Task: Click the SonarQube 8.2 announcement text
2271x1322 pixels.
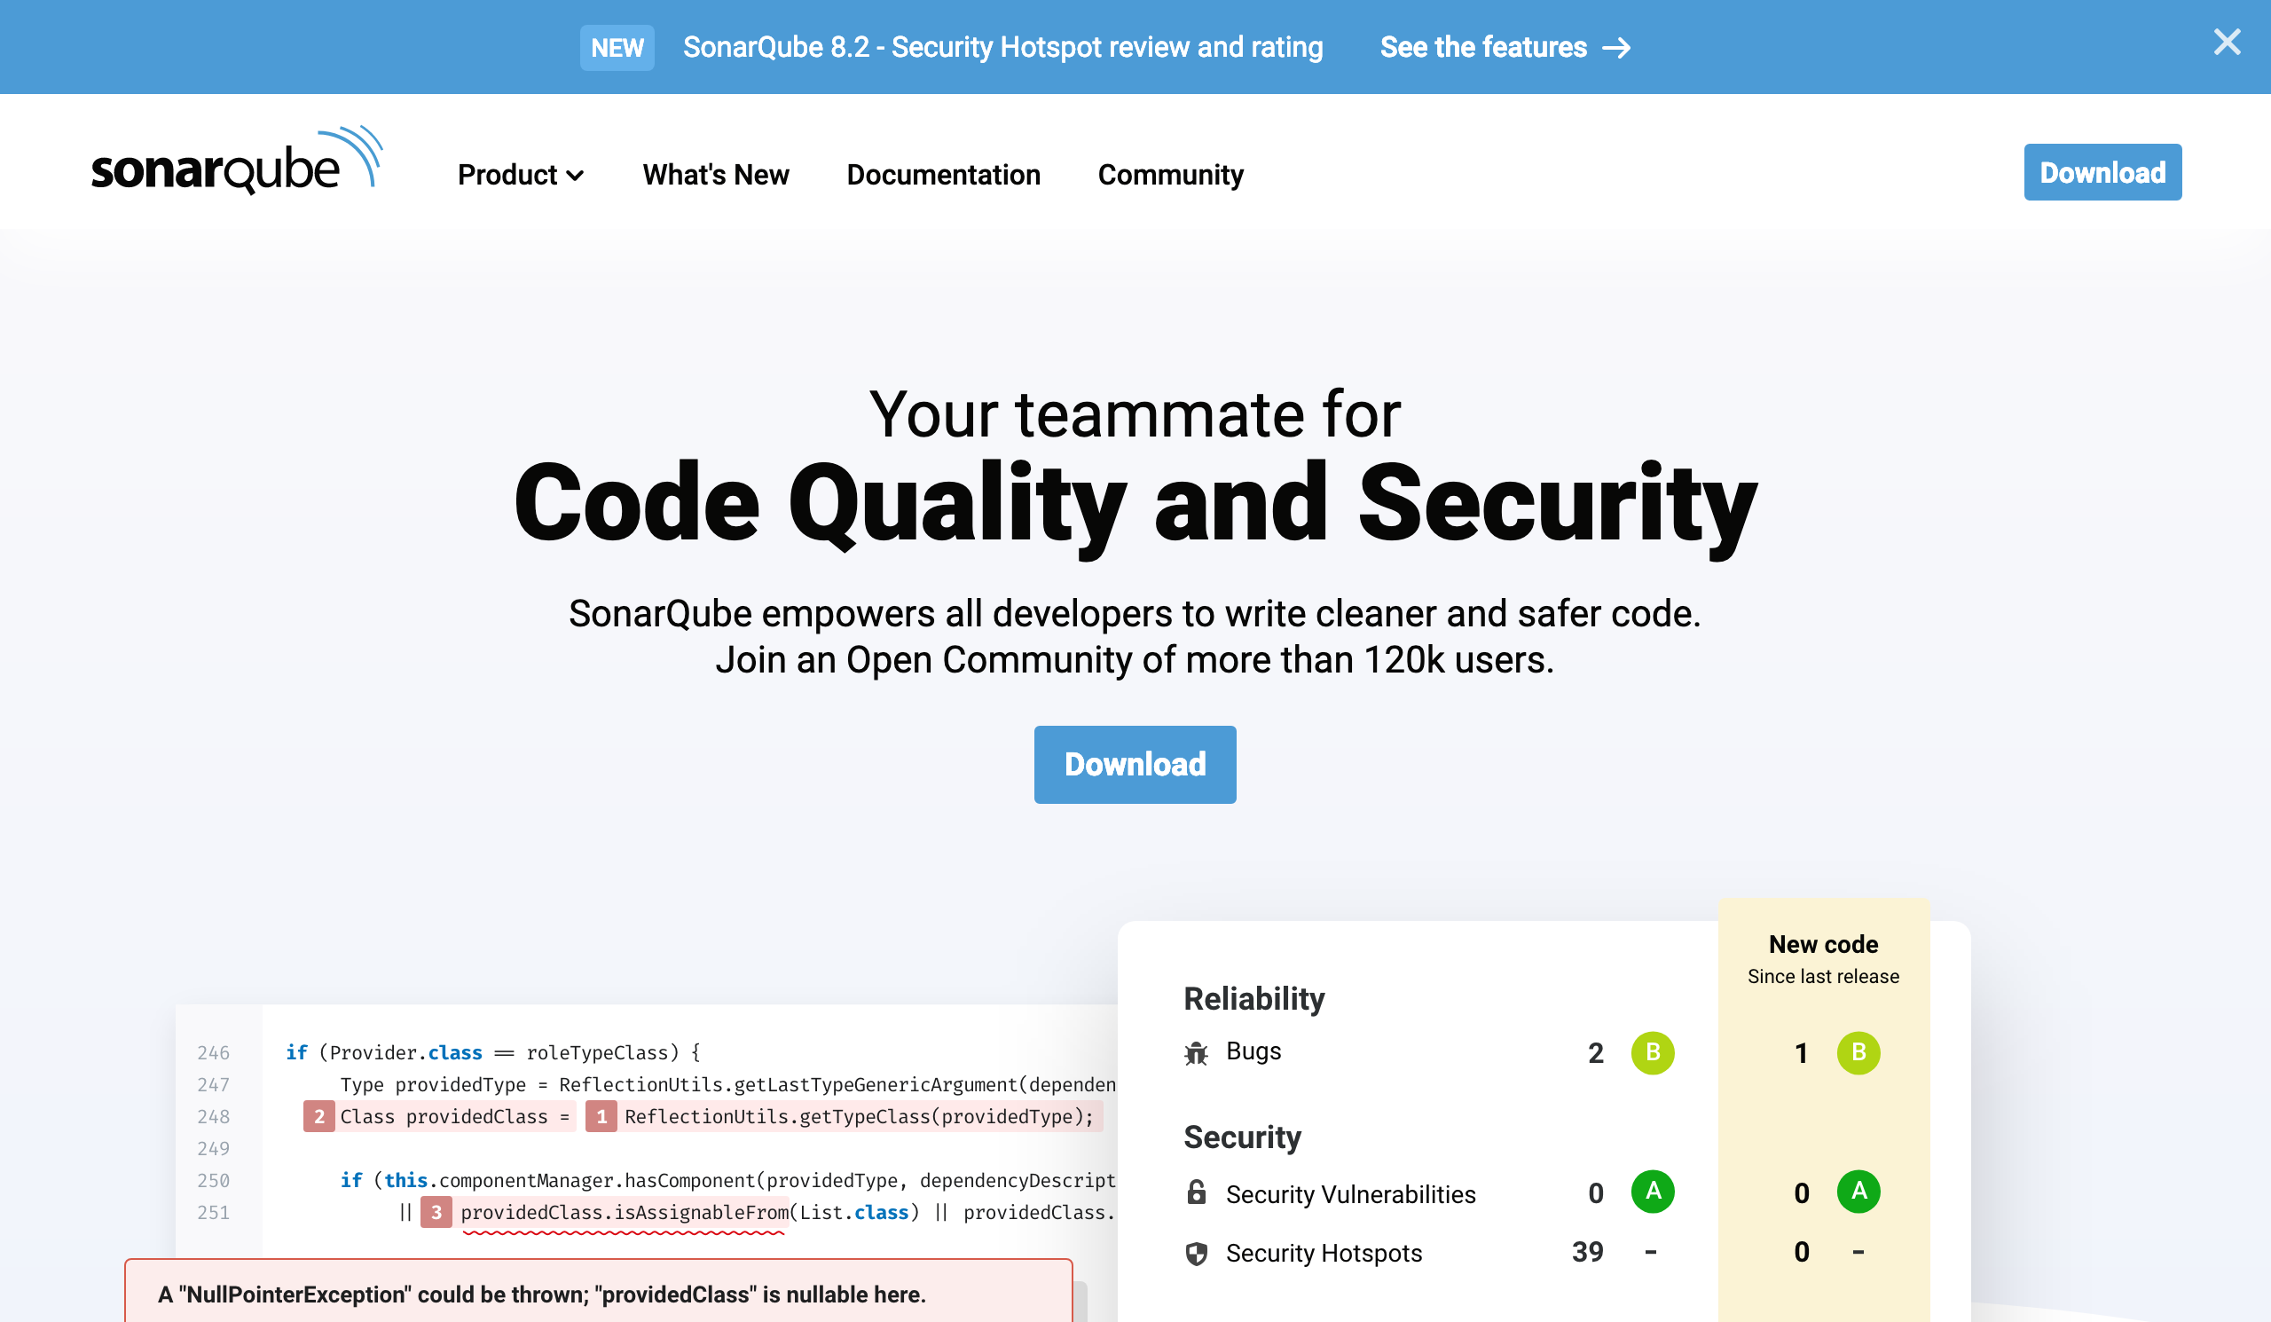Action: (x=1003, y=47)
